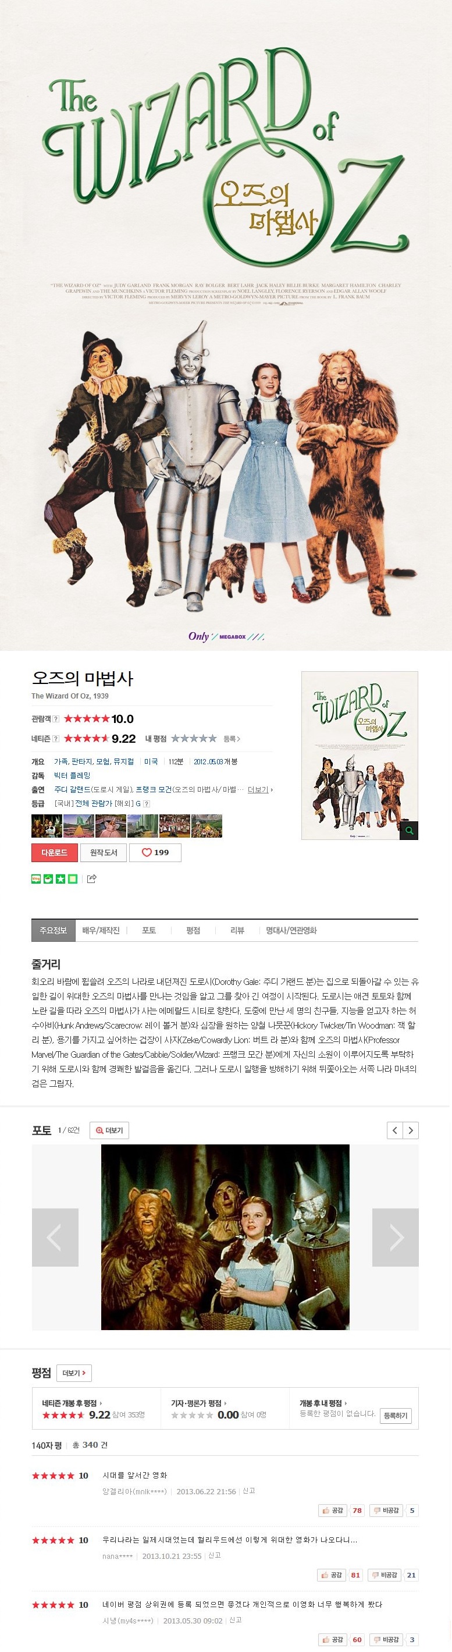Open the 명대사/연관영화 tab
Viewport: 452px width, 1652px height.
click(x=291, y=931)
